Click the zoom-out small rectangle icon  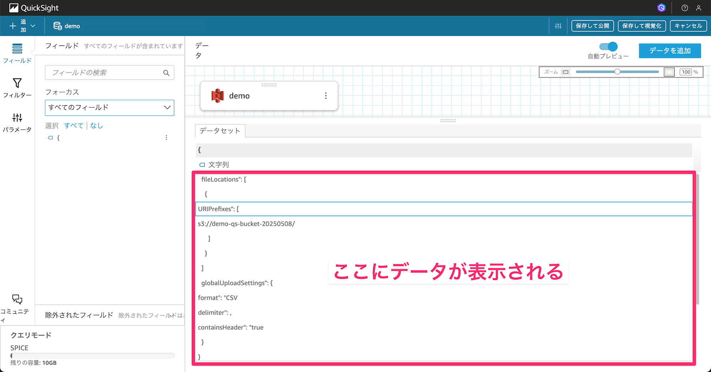[x=565, y=72]
